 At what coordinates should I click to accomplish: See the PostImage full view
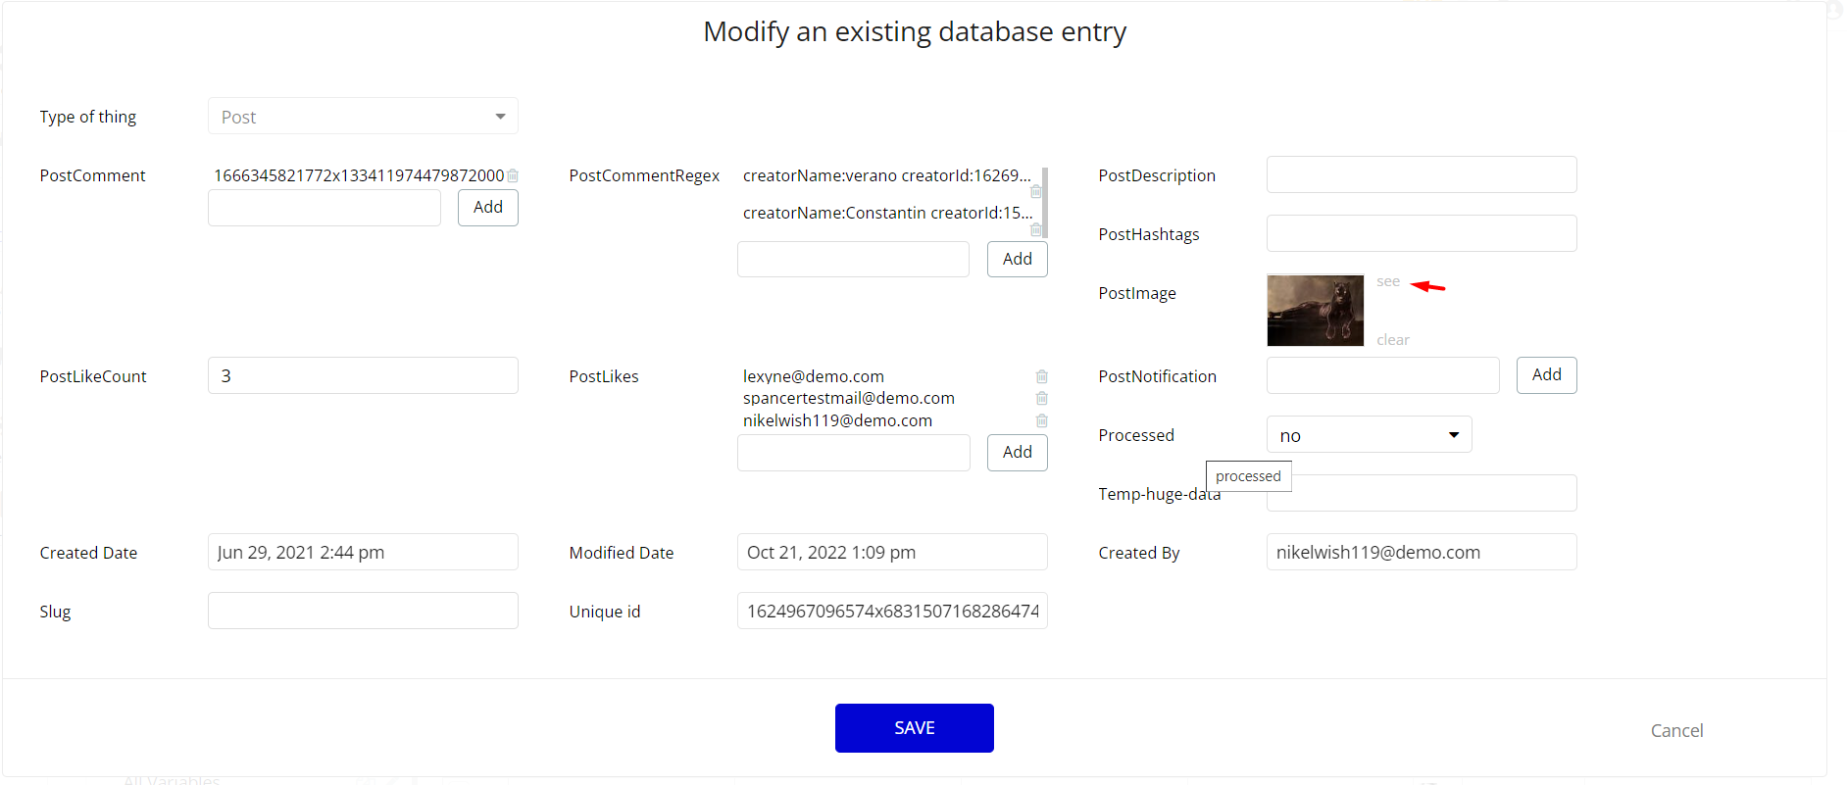1387,282
